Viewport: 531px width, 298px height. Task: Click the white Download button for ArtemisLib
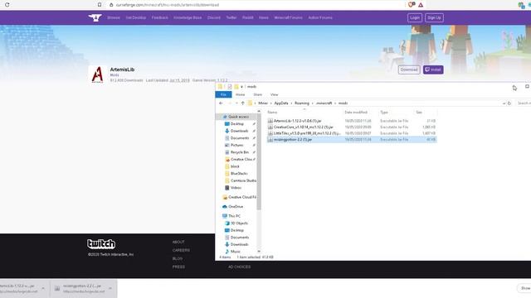pos(409,70)
